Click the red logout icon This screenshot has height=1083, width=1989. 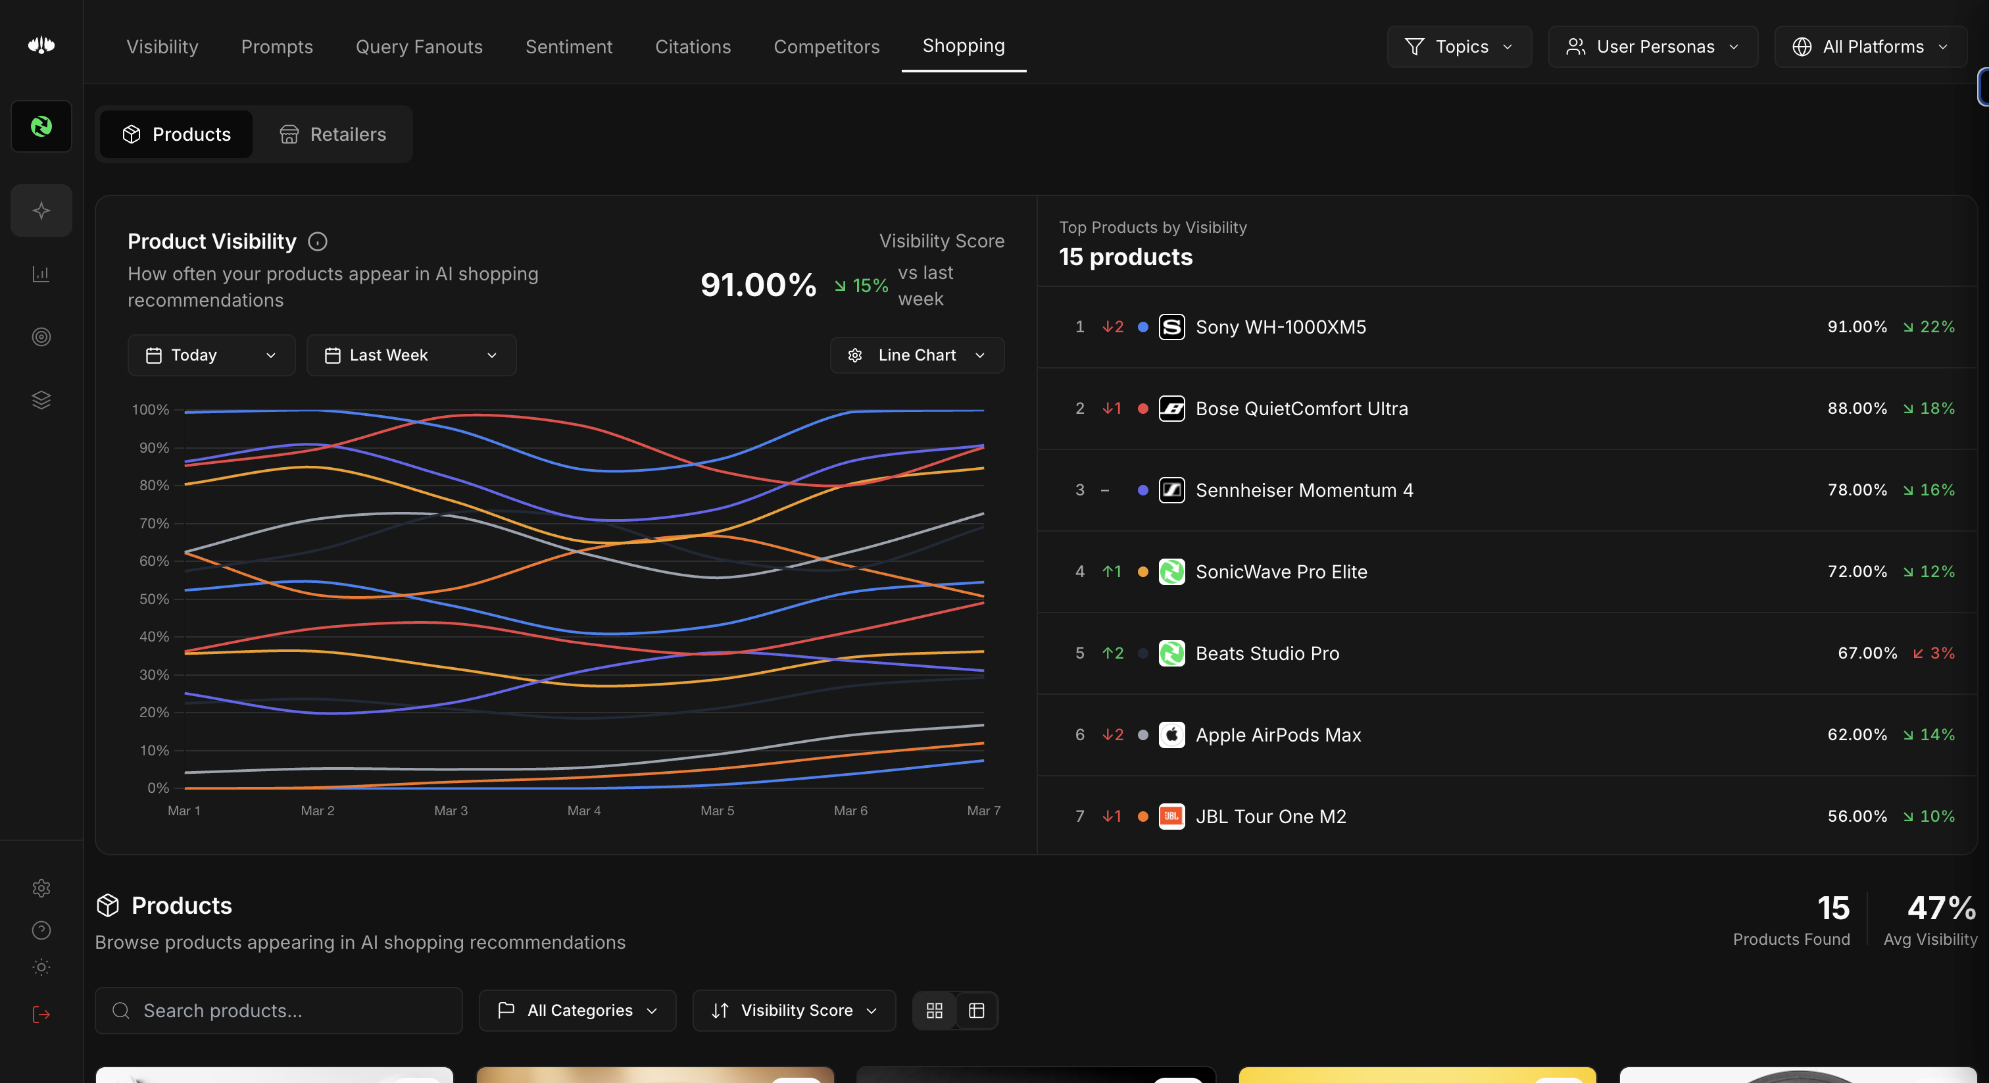point(41,1015)
